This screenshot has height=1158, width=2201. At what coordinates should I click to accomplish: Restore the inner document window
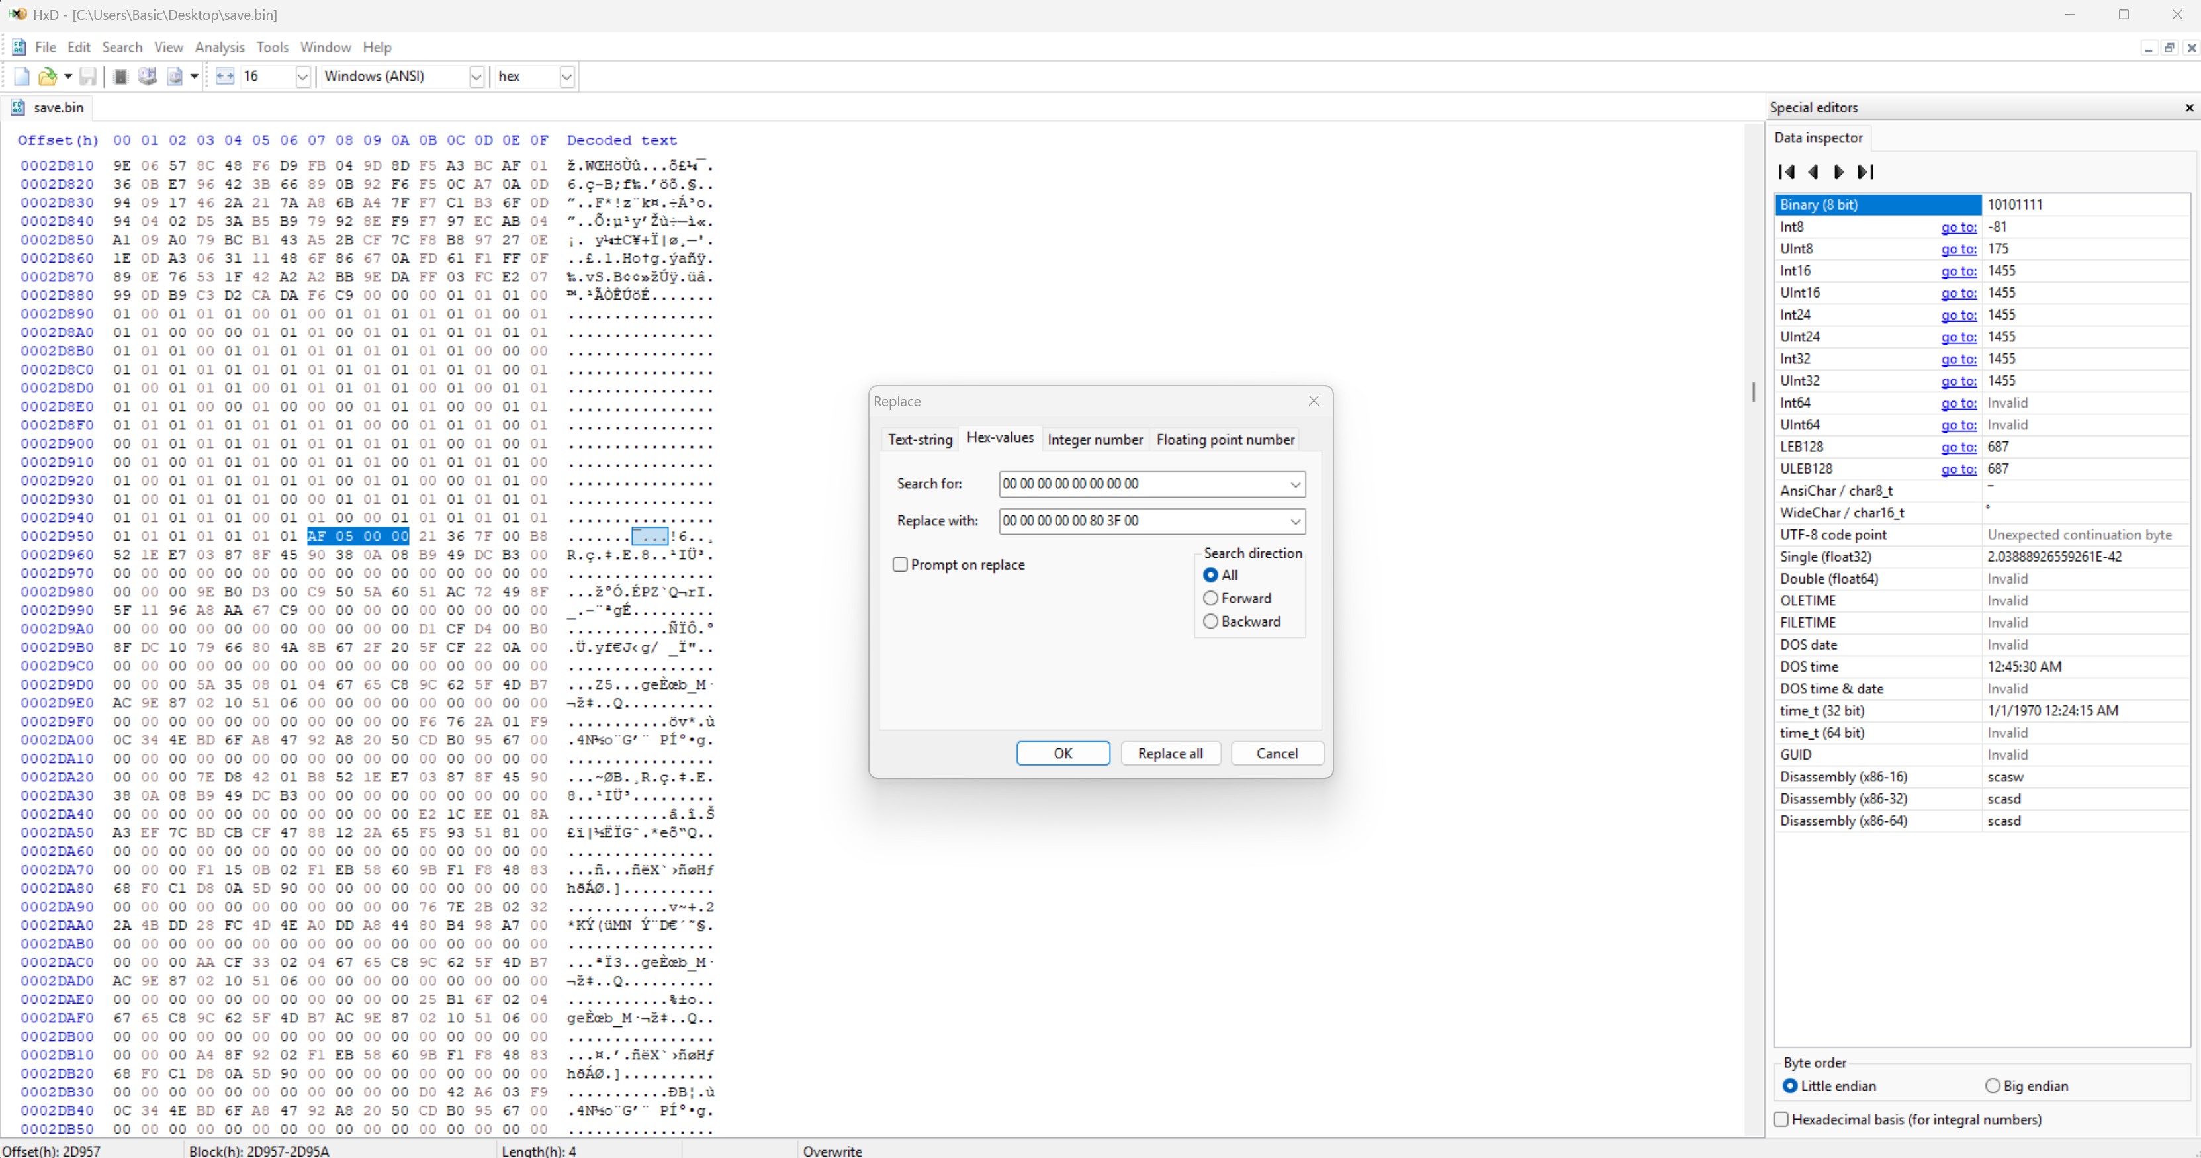[x=2169, y=48]
